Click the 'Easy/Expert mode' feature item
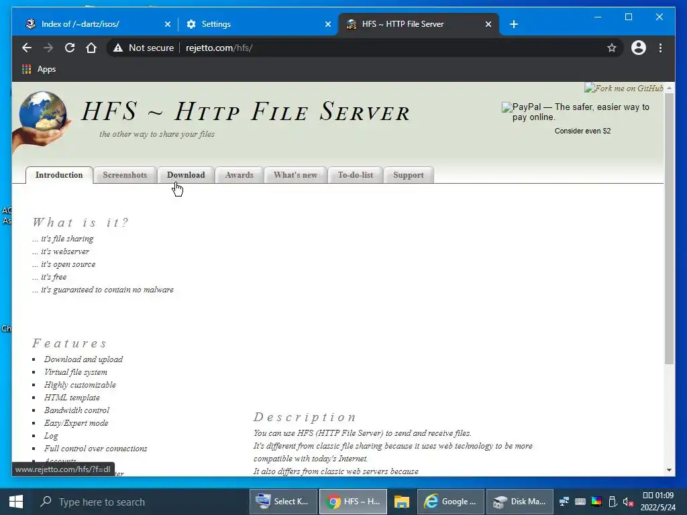Screen dimensions: 687x515 click(x=76, y=422)
